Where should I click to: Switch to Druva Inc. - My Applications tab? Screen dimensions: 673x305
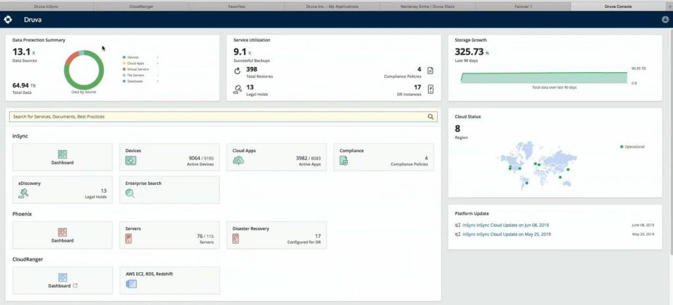[332, 7]
